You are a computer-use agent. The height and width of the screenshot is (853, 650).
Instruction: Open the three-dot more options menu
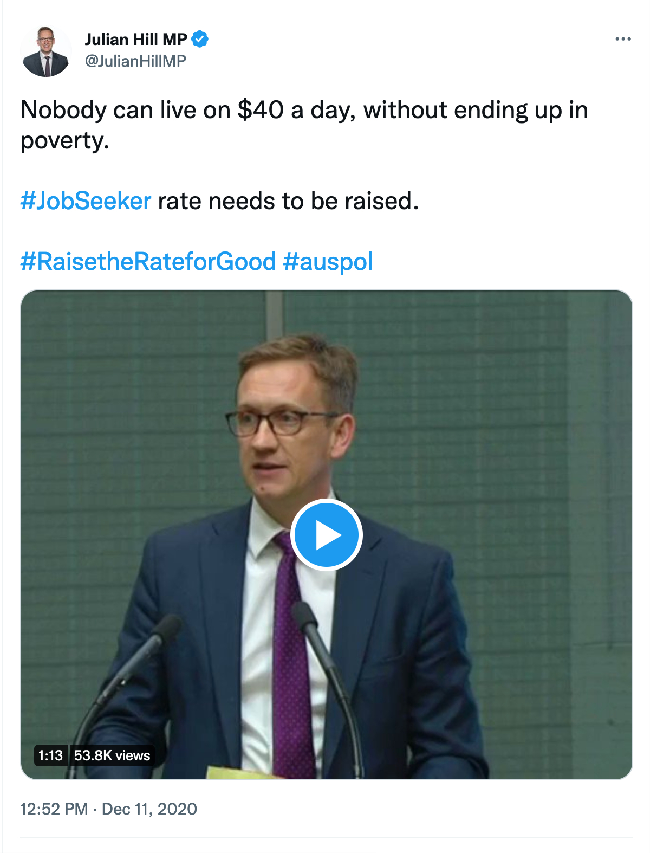pyautogui.click(x=623, y=39)
